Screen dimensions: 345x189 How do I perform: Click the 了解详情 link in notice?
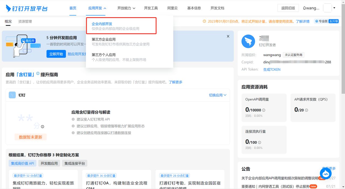coord(302,21)
